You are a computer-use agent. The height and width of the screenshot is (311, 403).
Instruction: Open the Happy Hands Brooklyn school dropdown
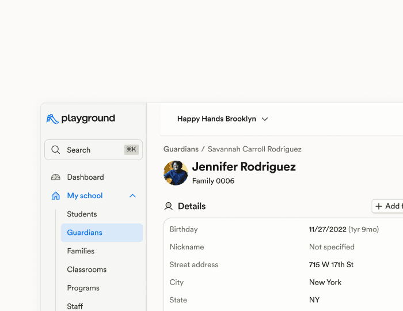point(223,119)
